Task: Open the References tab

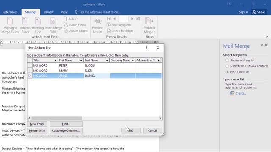Action: click(x=10, y=12)
